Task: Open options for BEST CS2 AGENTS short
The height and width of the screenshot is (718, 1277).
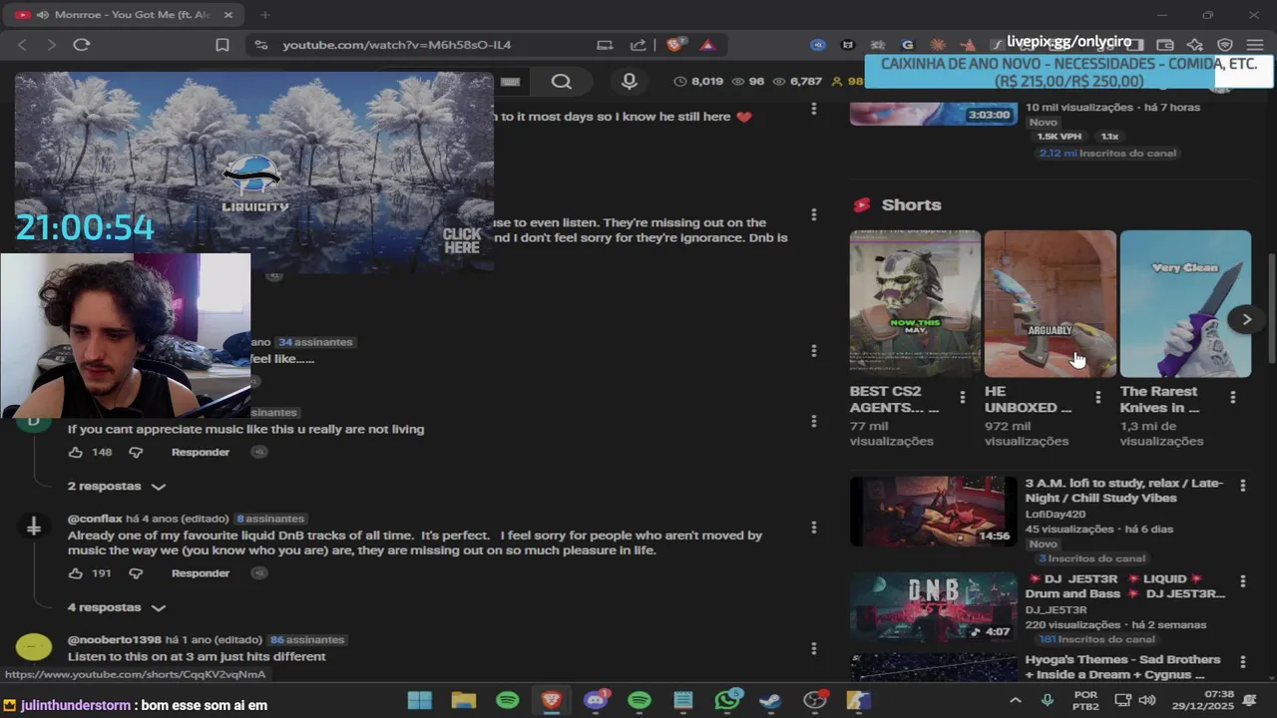Action: (x=962, y=397)
